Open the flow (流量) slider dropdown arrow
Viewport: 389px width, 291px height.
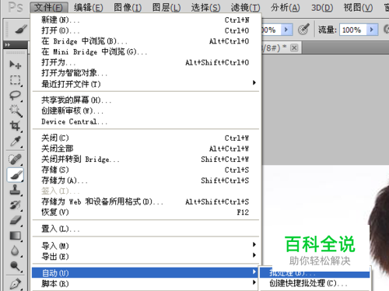pos(372,30)
